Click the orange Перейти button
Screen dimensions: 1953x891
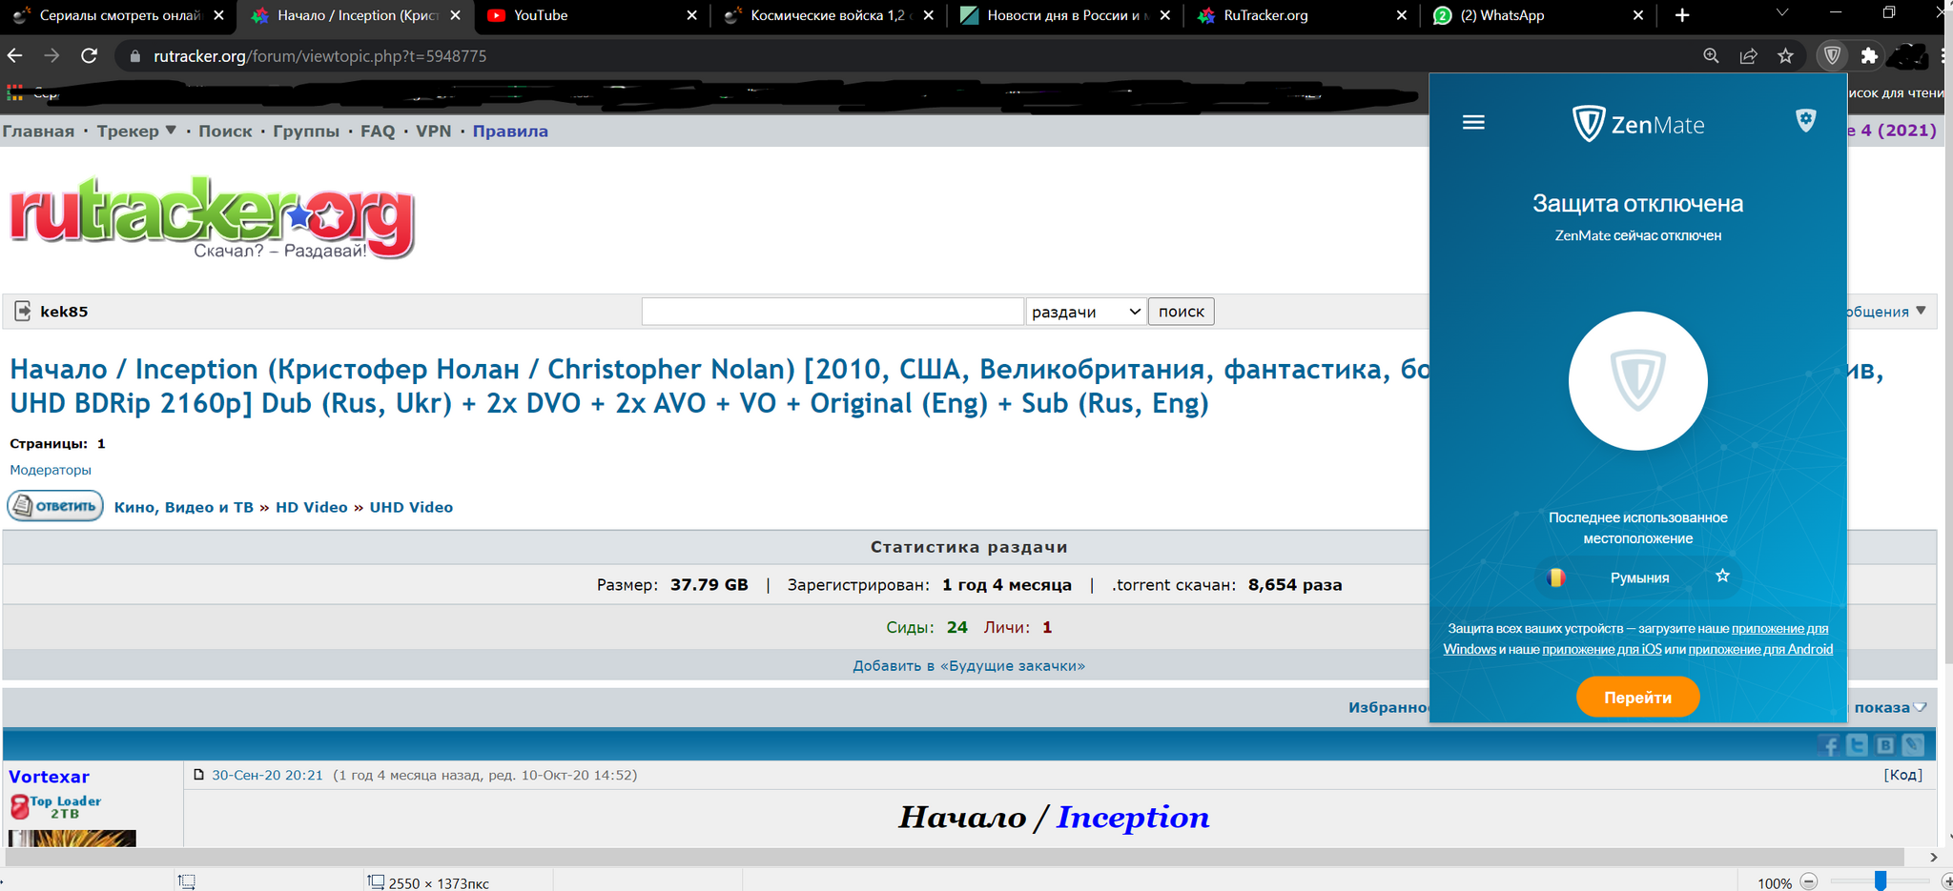point(1637,697)
